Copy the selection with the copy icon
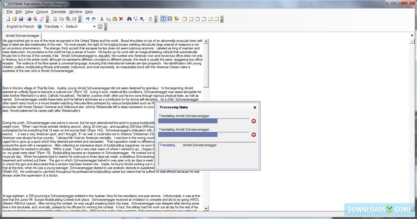 [108, 19]
